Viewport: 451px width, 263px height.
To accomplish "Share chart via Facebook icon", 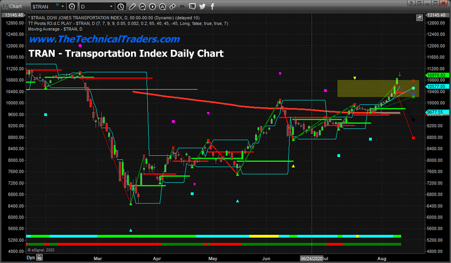I will point(212,6).
